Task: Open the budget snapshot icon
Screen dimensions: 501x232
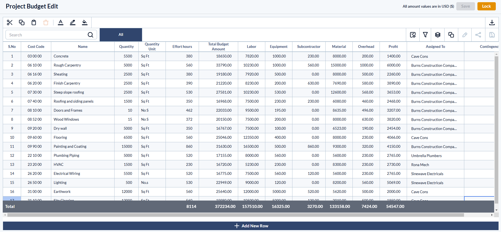Action: coord(413,35)
